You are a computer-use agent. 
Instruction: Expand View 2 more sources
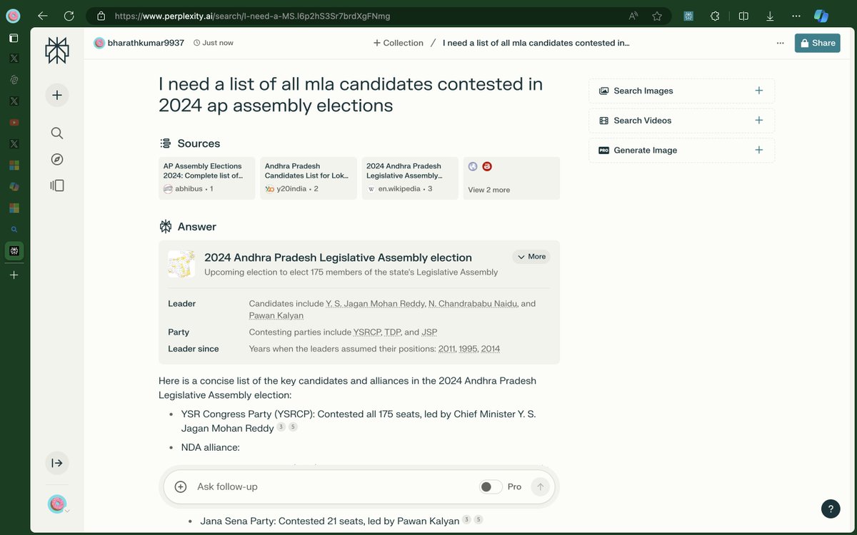pos(511,178)
